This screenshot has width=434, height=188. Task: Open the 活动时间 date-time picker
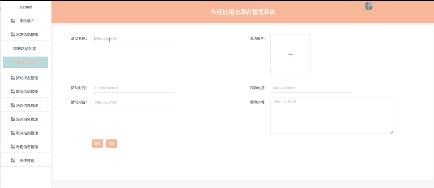pos(132,88)
